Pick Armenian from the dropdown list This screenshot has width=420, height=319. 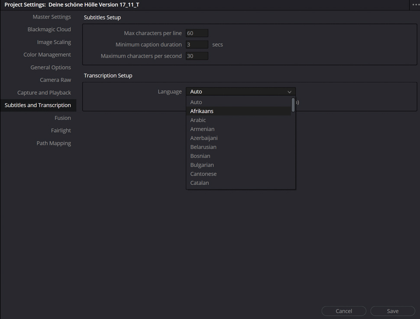click(x=202, y=129)
